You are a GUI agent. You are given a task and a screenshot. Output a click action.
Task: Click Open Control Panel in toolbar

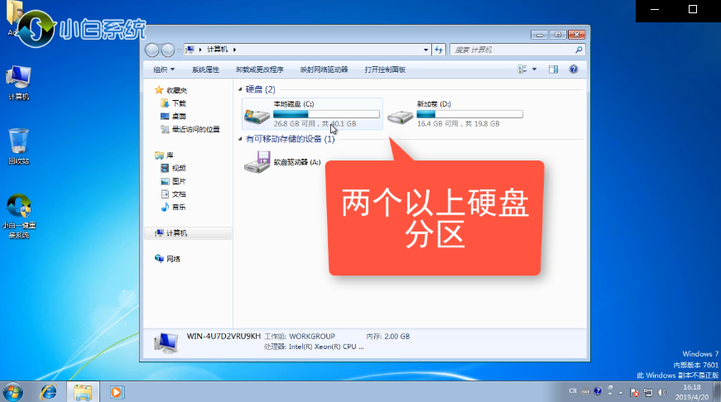(x=385, y=69)
